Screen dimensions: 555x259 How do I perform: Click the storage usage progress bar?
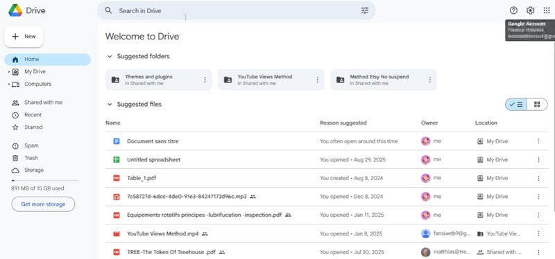(45, 181)
